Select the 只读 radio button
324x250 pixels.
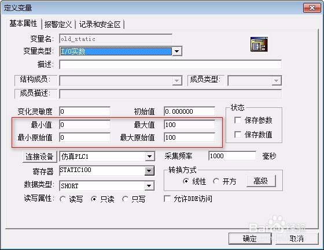coord(94,199)
